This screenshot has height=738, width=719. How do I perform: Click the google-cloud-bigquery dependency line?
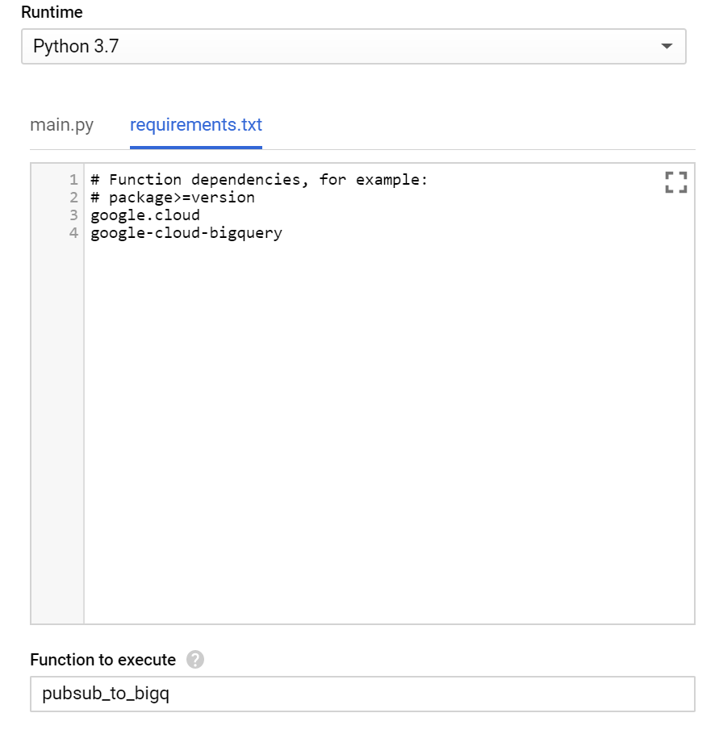point(186,232)
